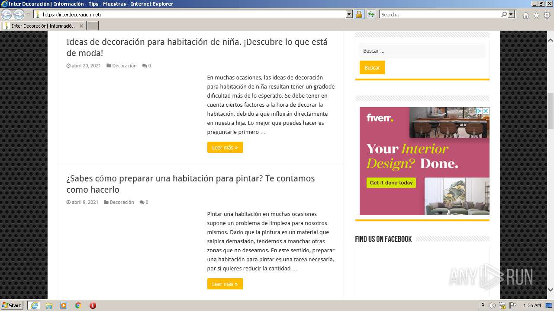Open the search provider dropdown arrow
Image resolution: width=554 pixels, height=311 pixels.
click(512, 14)
